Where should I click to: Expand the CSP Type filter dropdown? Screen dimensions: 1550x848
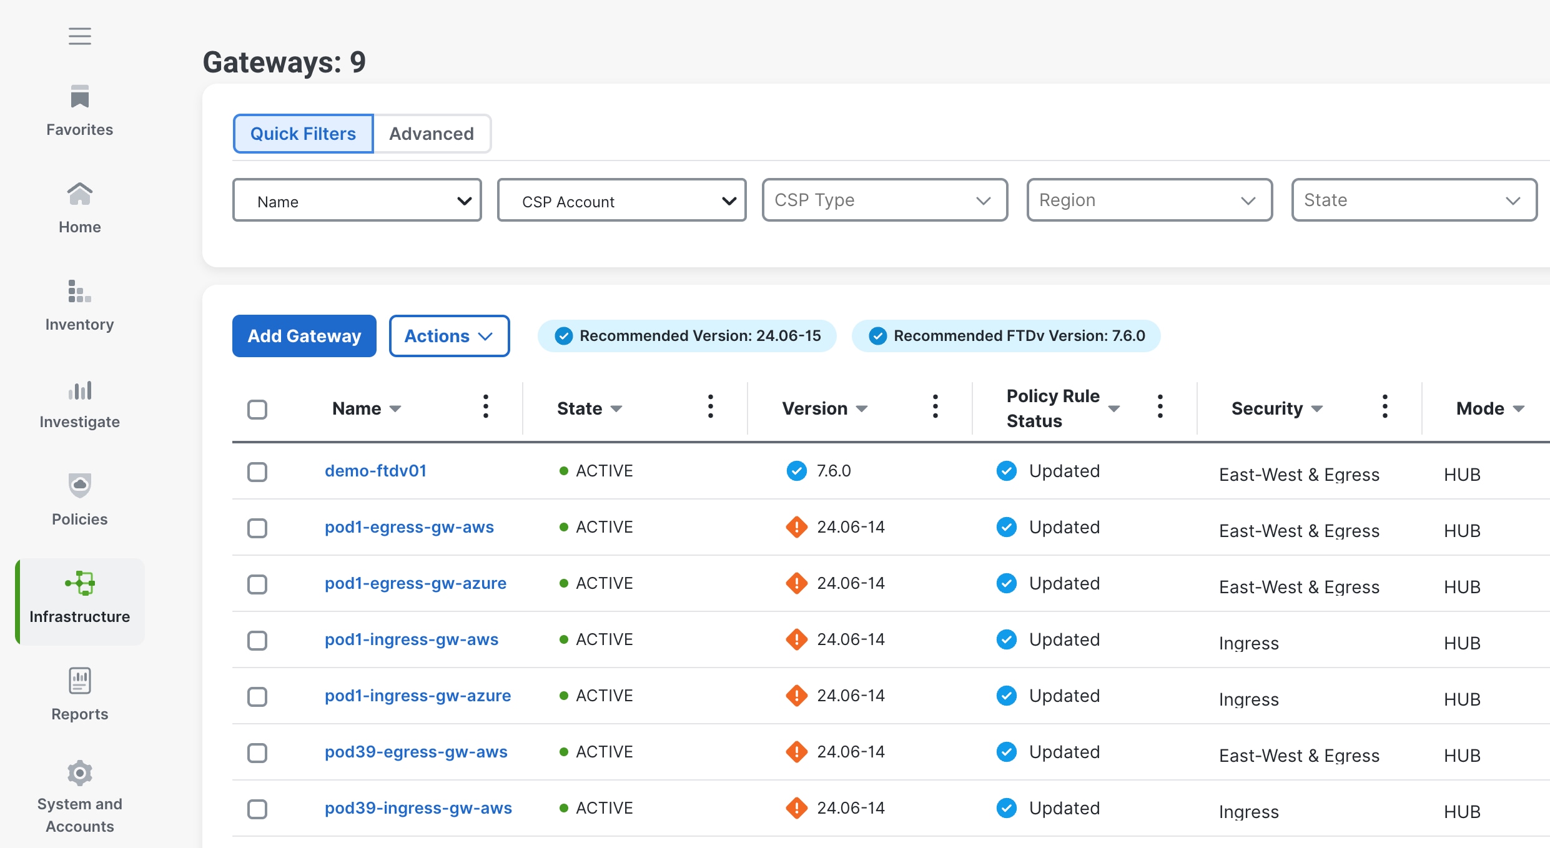tap(884, 200)
